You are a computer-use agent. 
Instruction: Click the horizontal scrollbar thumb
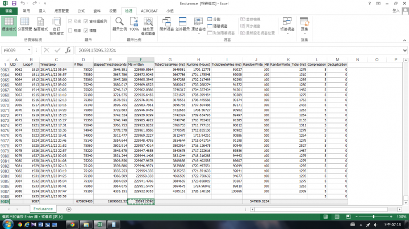click(x=322, y=209)
